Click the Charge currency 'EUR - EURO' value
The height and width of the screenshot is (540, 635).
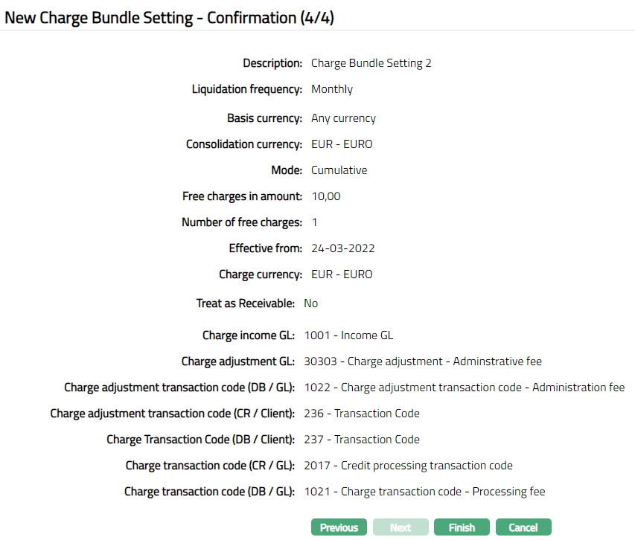(x=342, y=274)
